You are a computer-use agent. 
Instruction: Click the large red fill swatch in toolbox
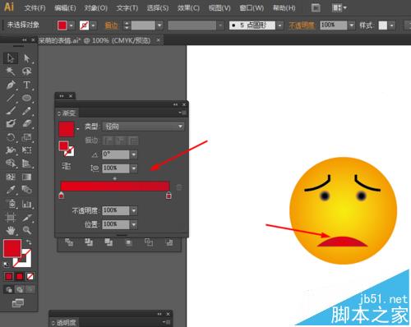coord(12,248)
